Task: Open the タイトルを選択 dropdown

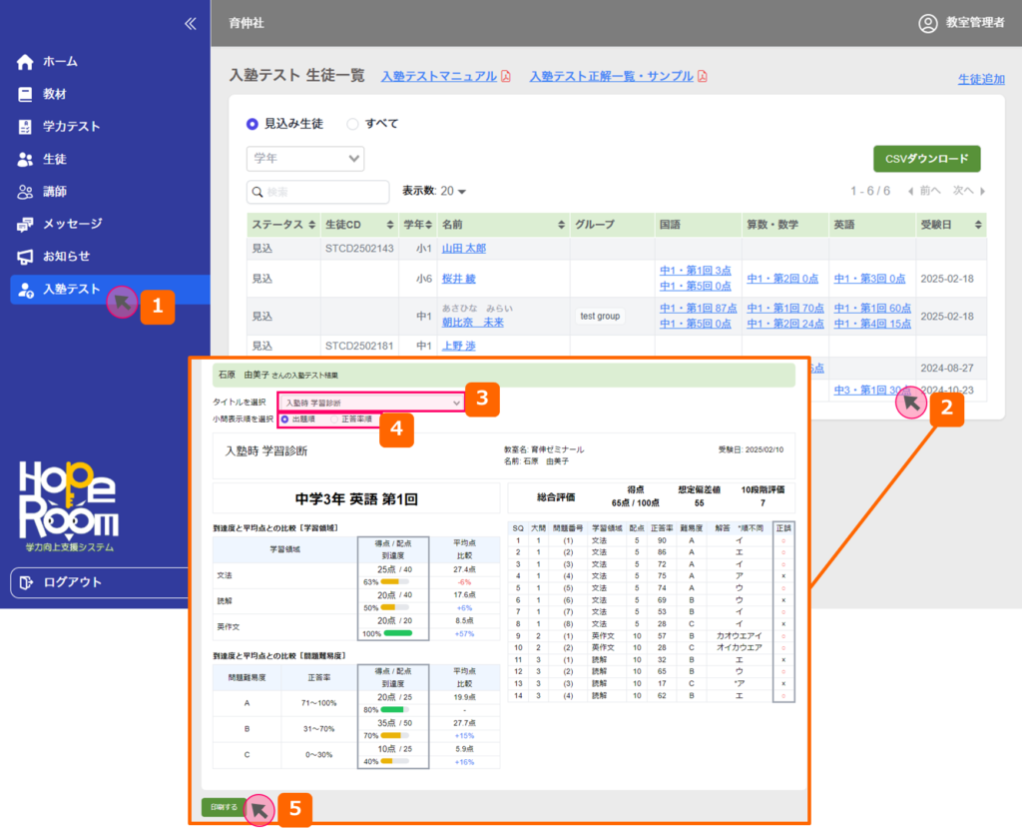Action: (x=370, y=402)
